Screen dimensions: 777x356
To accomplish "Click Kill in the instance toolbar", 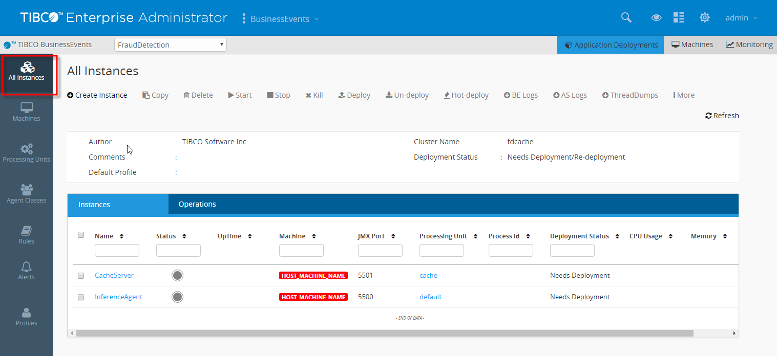I will 314,95.
